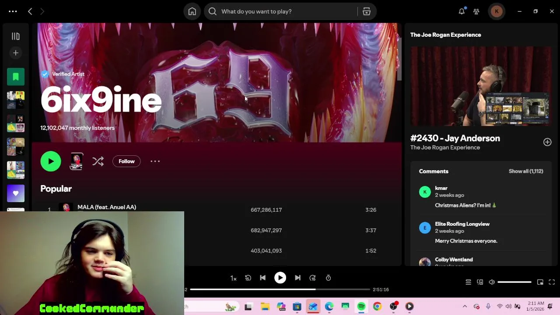The height and width of the screenshot is (315, 560).
Task: Open Microsoft Edge from taskbar
Action: [x=329, y=306]
